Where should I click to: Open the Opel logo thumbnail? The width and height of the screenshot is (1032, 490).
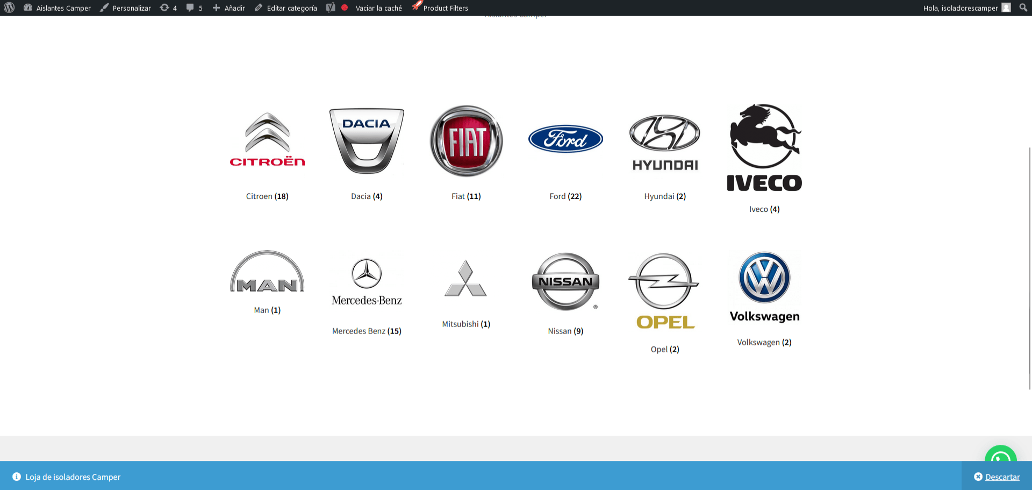(x=665, y=290)
